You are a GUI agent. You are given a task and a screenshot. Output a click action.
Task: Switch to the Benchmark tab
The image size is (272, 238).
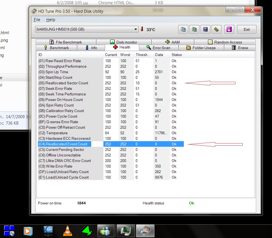pos(56,47)
